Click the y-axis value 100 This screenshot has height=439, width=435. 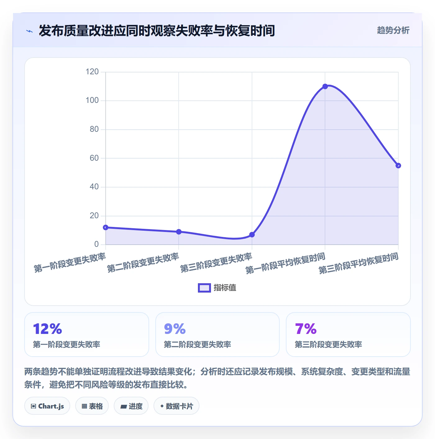coord(92,100)
